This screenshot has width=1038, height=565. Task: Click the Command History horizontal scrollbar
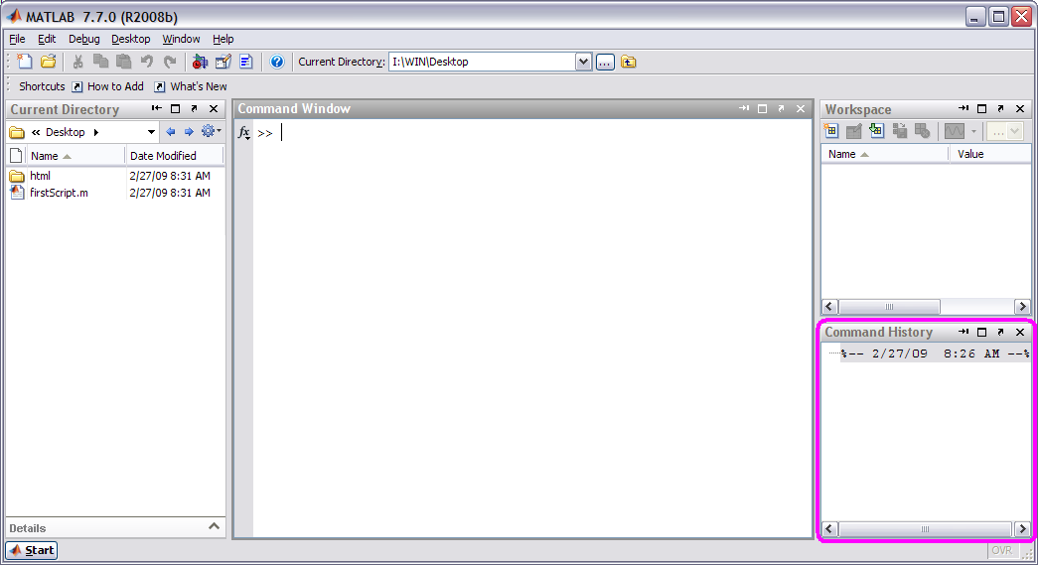point(925,529)
